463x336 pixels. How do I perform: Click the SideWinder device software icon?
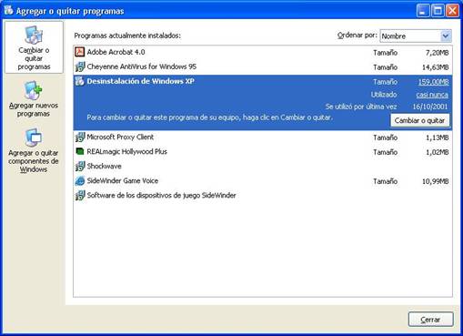click(x=80, y=195)
